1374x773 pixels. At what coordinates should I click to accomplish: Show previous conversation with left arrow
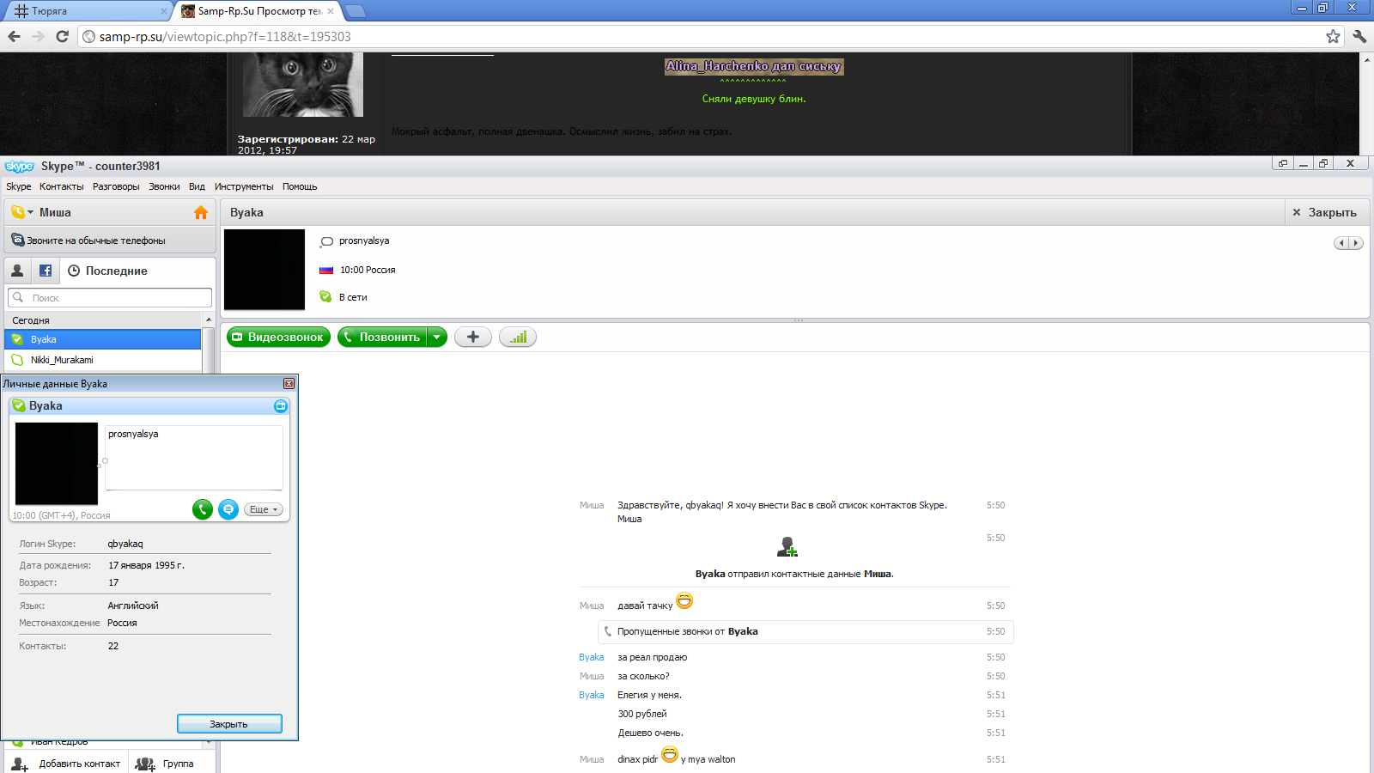[1342, 243]
